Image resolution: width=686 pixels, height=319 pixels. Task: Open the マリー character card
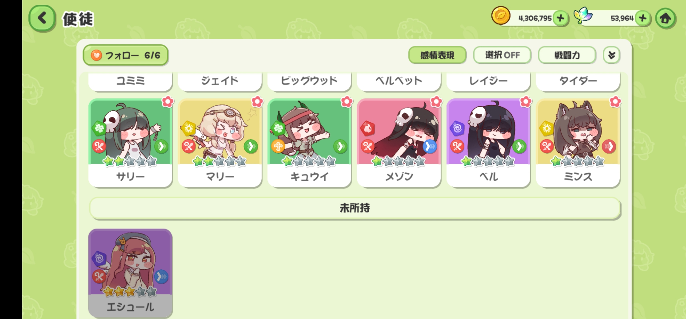pyautogui.click(x=220, y=143)
